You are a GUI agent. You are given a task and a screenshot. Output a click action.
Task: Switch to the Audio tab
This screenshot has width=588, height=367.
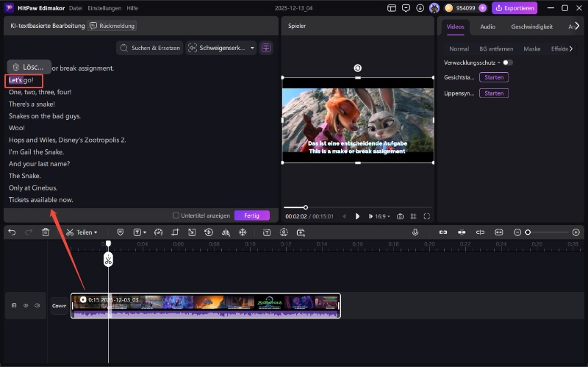(487, 26)
